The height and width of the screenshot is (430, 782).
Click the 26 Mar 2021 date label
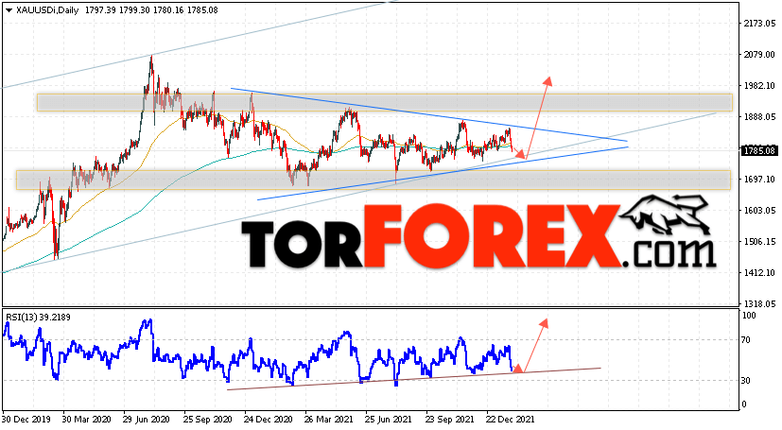click(x=329, y=420)
